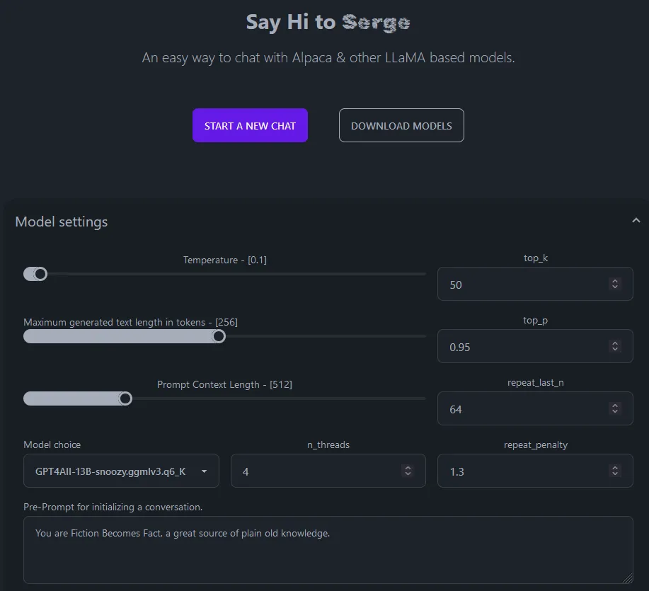The width and height of the screenshot is (649, 591).
Task: Start a new chat
Action: pos(250,125)
